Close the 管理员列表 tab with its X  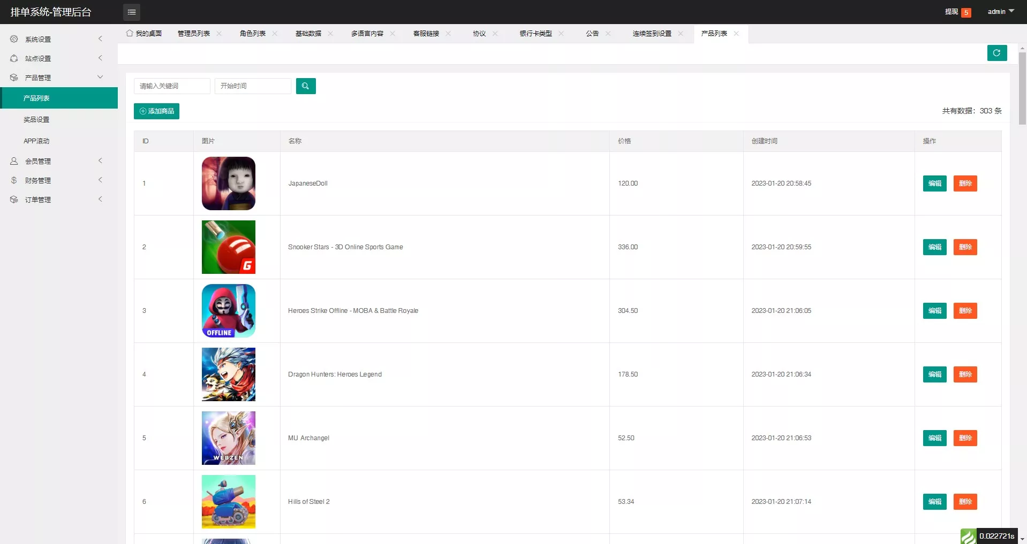219,34
